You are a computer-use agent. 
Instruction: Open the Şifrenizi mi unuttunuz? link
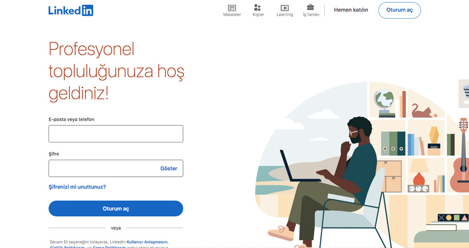(77, 187)
